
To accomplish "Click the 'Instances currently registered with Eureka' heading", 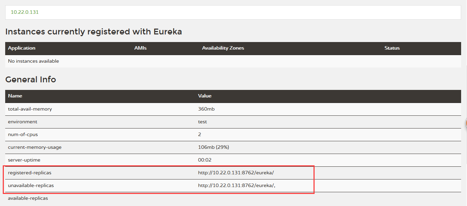I will (x=94, y=32).
